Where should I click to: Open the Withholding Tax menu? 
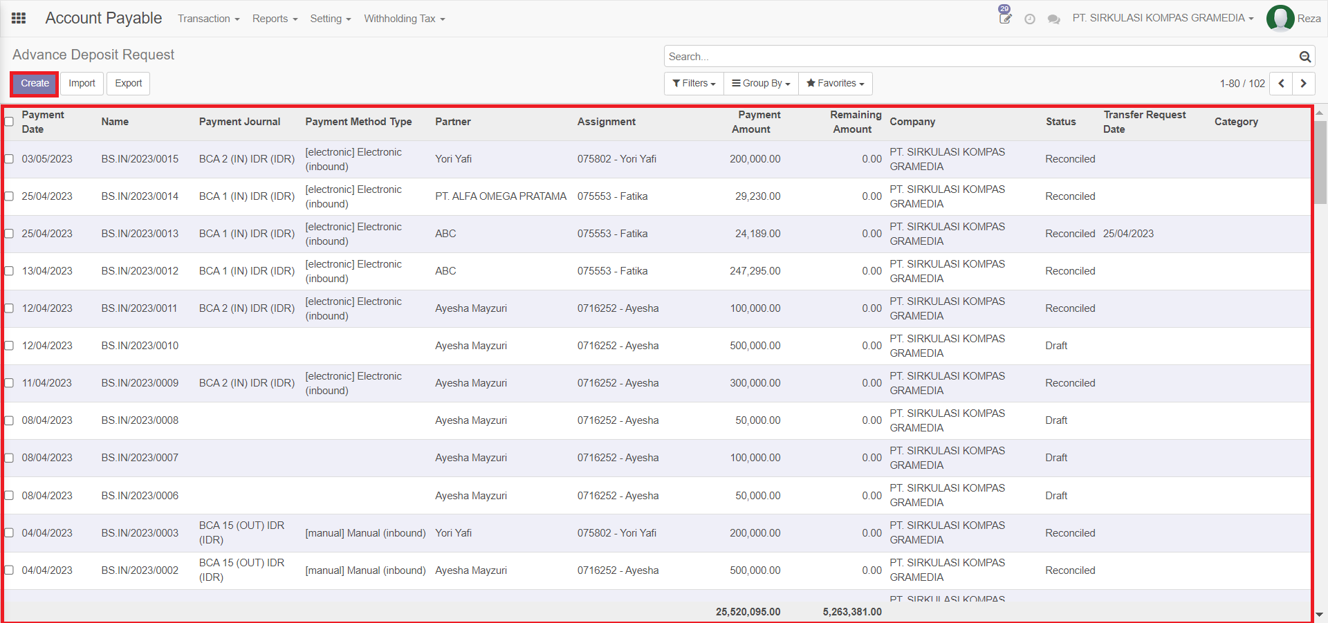[x=405, y=19]
